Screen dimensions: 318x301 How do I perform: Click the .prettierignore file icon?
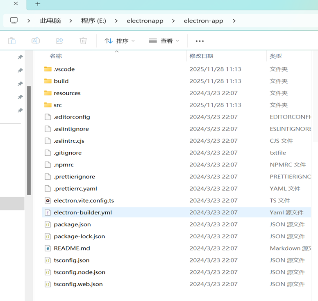(x=48, y=177)
